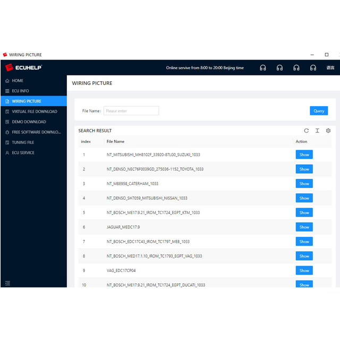This screenshot has height=340, width=340.
Task: Open ECU SERVICE in sidebar
Action: pyautogui.click(x=23, y=152)
